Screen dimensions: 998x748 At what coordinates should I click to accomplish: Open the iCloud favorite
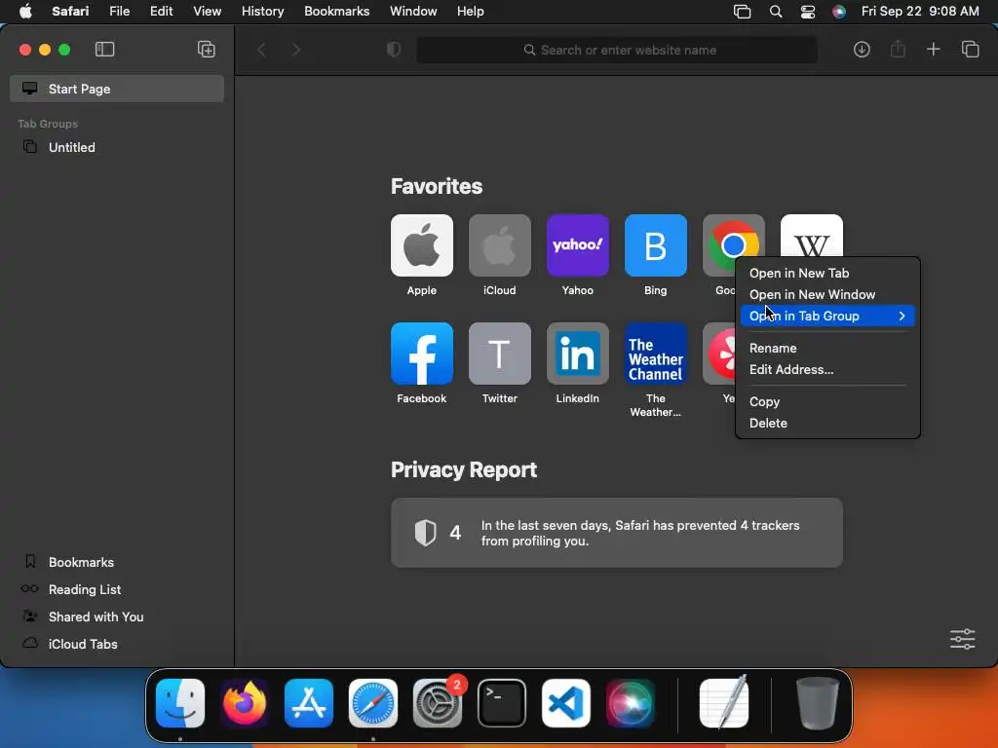[500, 245]
